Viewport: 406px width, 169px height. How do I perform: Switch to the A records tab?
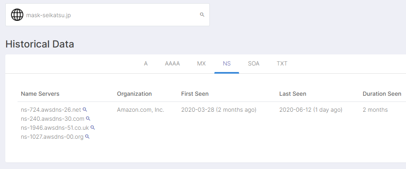click(146, 63)
